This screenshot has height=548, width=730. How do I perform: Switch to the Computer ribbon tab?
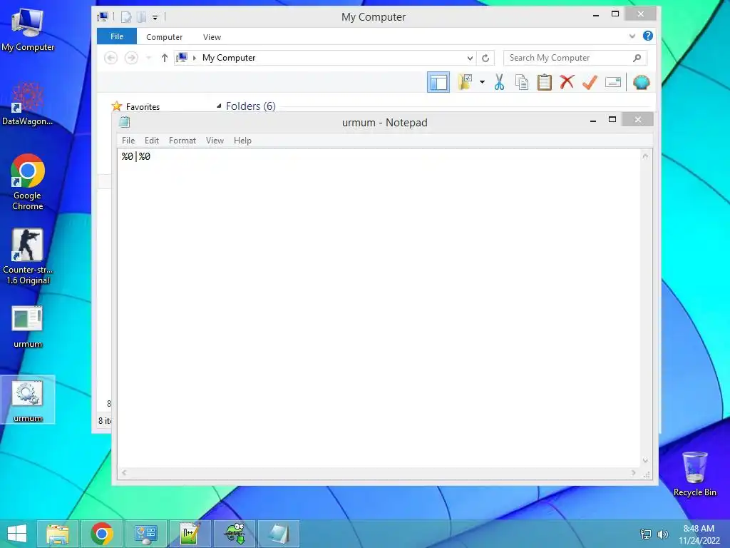pyautogui.click(x=165, y=37)
